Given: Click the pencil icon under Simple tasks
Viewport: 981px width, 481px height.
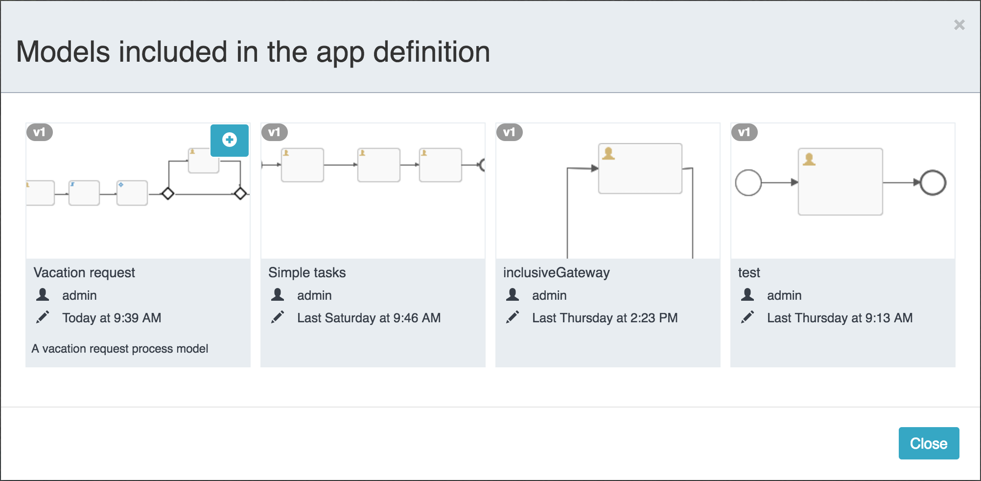Looking at the screenshot, I should pyautogui.click(x=278, y=317).
